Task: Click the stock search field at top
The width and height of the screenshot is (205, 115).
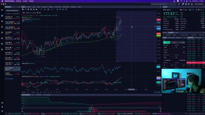Action: click(163, 4)
